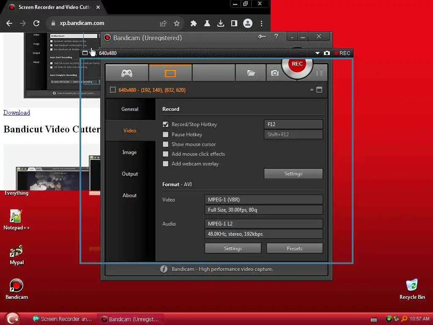Go back in the browser
Viewport: 433px width, 325px height.
point(9,23)
